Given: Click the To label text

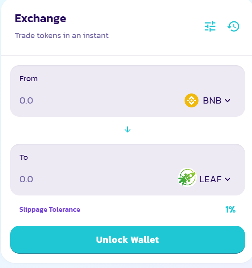Looking at the screenshot, I should [24, 157].
